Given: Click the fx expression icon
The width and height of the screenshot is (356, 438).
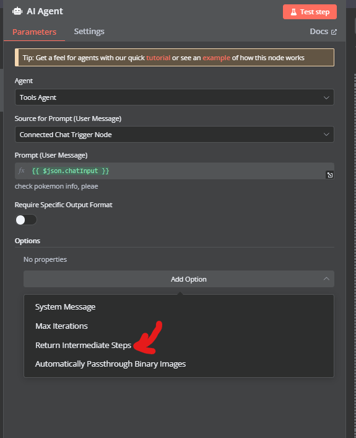Looking at the screenshot, I should [22, 171].
